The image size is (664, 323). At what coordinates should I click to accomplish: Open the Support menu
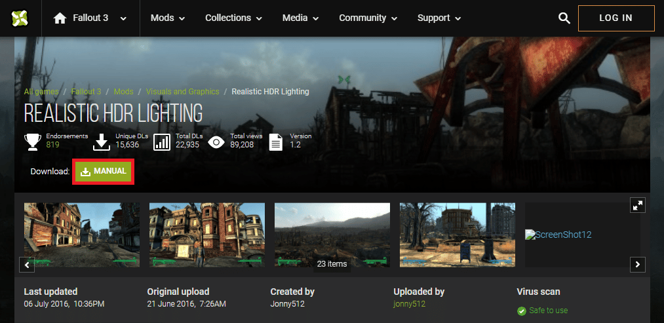(x=439, y=18)
